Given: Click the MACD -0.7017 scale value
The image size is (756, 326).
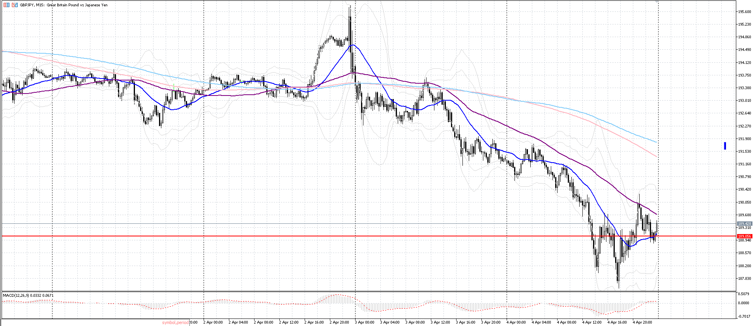Looking at the screenshot, I should pos(743,317).
